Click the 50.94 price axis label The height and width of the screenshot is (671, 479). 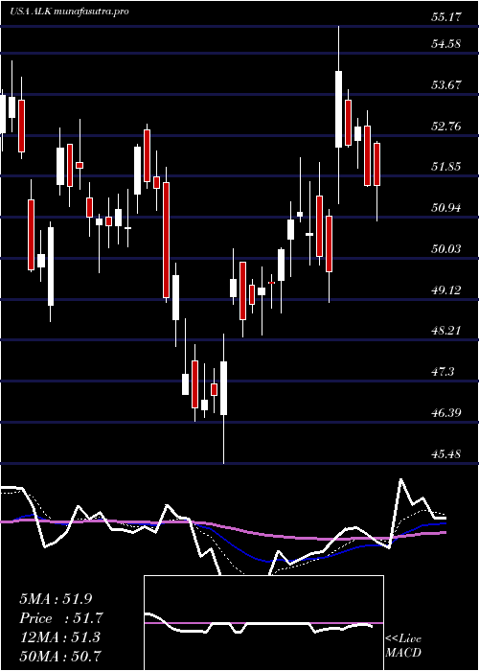point(446,208)
